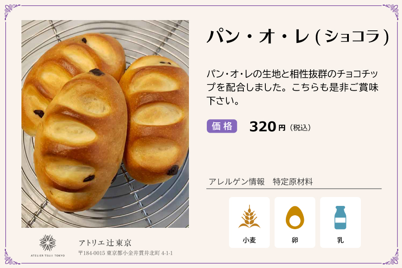
Task: Click the 卵 text label
Action: click(x=295, y=240)
